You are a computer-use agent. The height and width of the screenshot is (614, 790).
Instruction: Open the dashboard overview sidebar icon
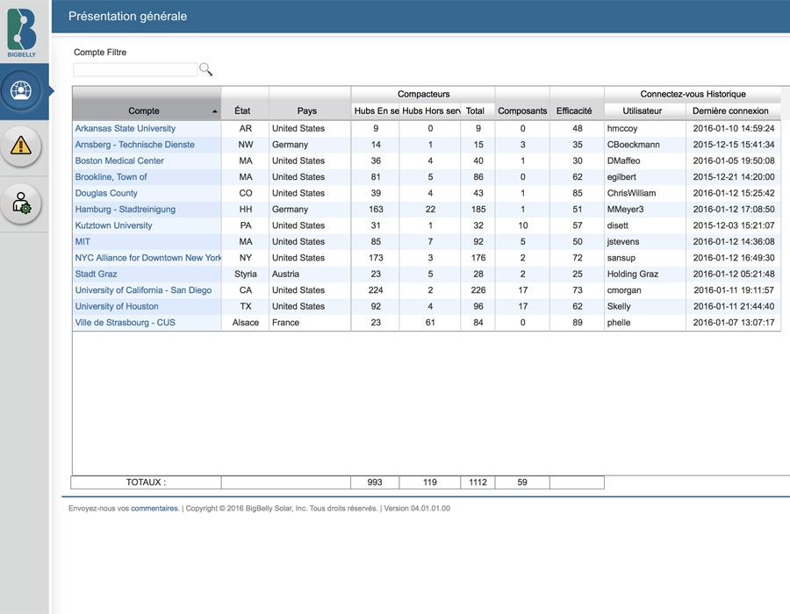(x=21, y=90)
